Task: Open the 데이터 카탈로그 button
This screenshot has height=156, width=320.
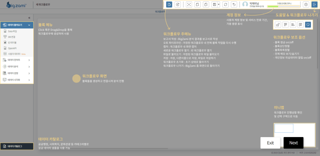Action: coord(17,146)
